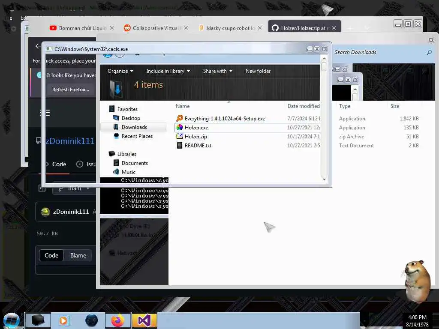This screenshot has height=329, width=439.
Task: Sort by Type column header
Action: (344, 106)
